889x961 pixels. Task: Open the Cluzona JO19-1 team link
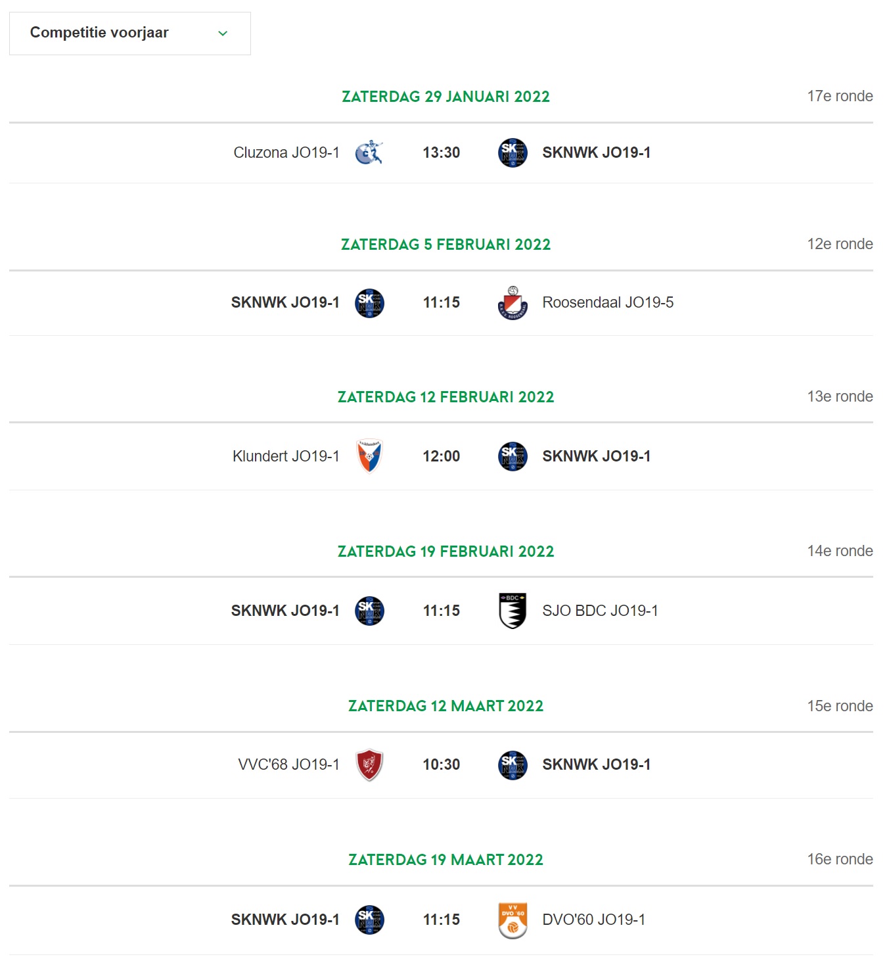(286, 152)
